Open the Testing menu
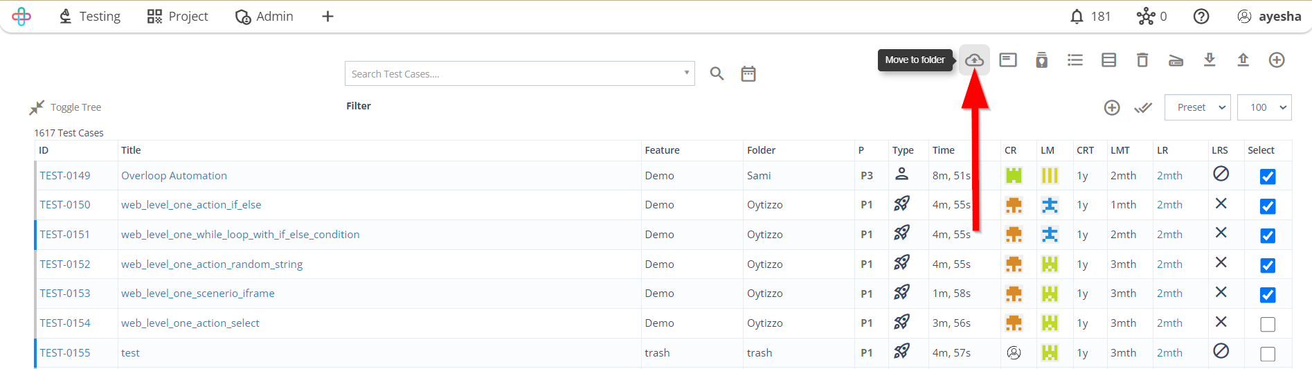 [x=89, y=17]
